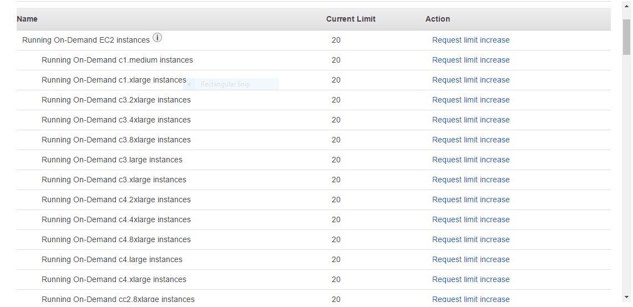Request limit increase for c3.xlarge instances
Image resolution: width=633 pixels, height=307 pixels.
[470, 180]
